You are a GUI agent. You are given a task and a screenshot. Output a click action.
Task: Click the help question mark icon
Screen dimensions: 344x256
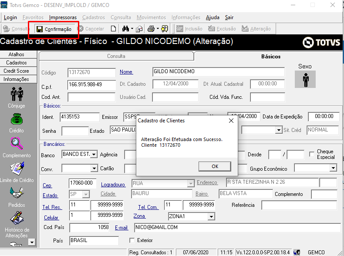[165, 29]
